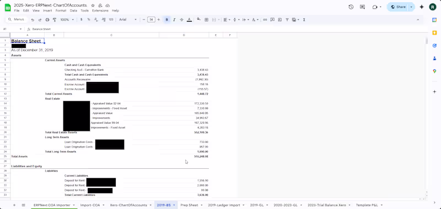The image size is (441, 209).
Task: Select the Paint format tool
Action: tap(55, 20)
